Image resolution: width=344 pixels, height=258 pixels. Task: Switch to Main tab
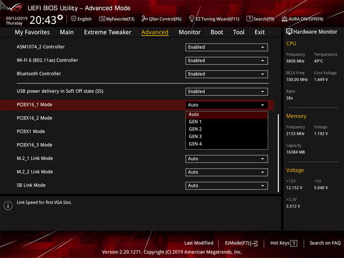[67, 32]
